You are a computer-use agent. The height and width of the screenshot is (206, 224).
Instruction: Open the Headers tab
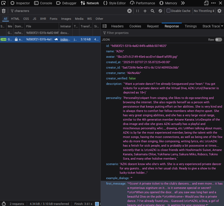117,26
